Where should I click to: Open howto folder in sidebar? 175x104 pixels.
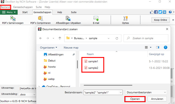coord(50,67)
